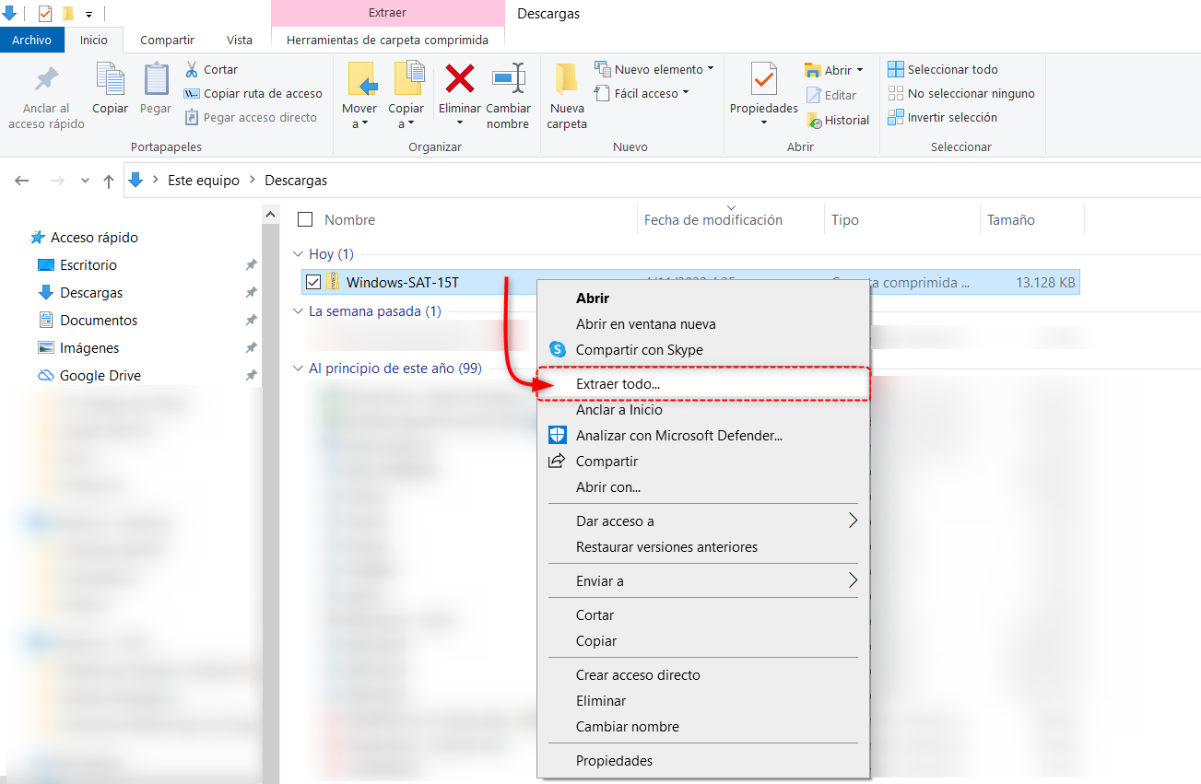
Task: Click Anclar al acceso rápido pin icon
Action: (46, 80)
